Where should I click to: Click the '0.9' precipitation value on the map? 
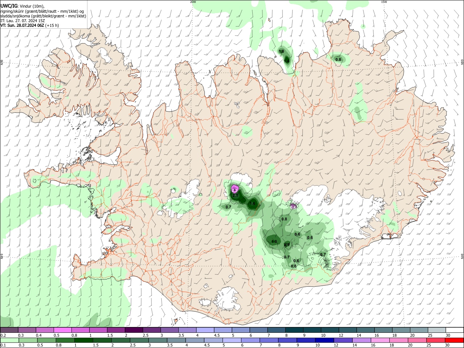(287, 245)
